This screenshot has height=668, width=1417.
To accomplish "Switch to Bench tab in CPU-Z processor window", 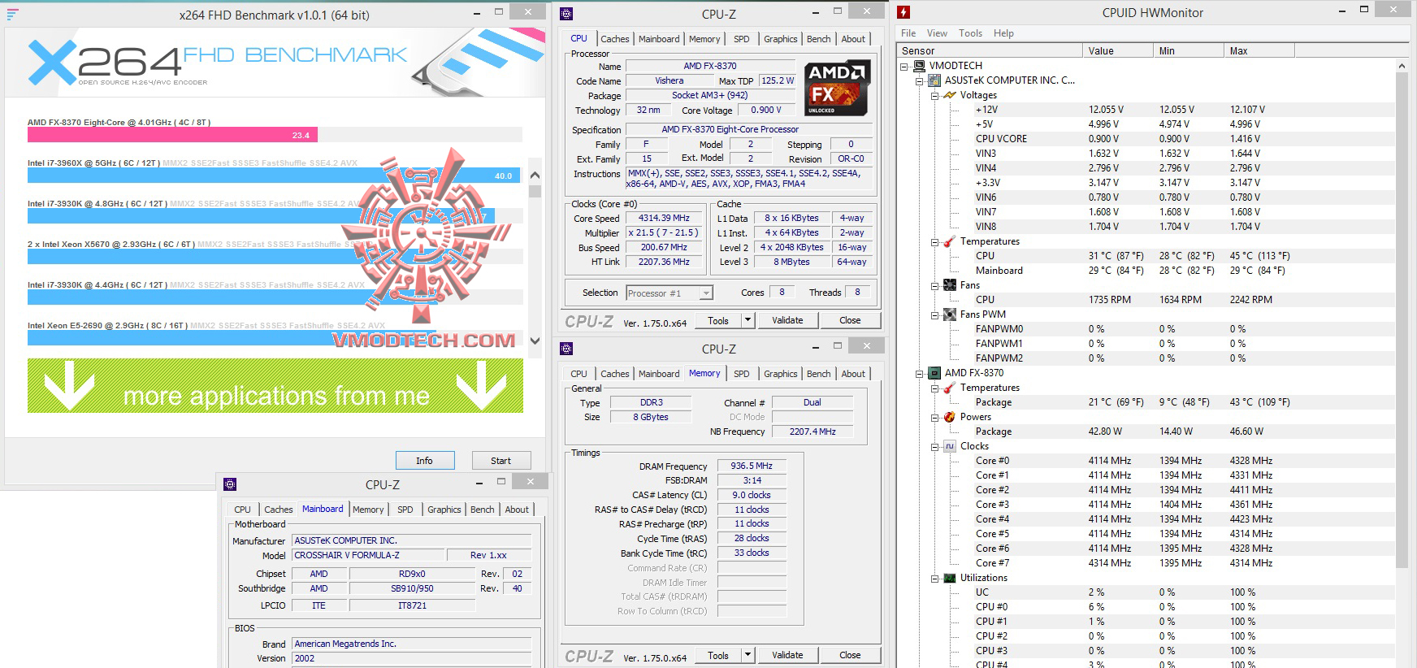I will pos(818,39).
